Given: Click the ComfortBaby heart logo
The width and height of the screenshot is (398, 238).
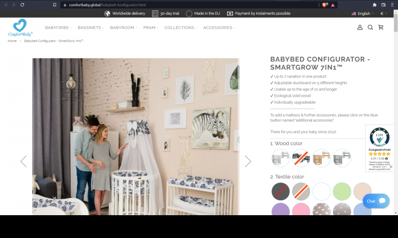Looking at the screenshot, I should (20, 28).
